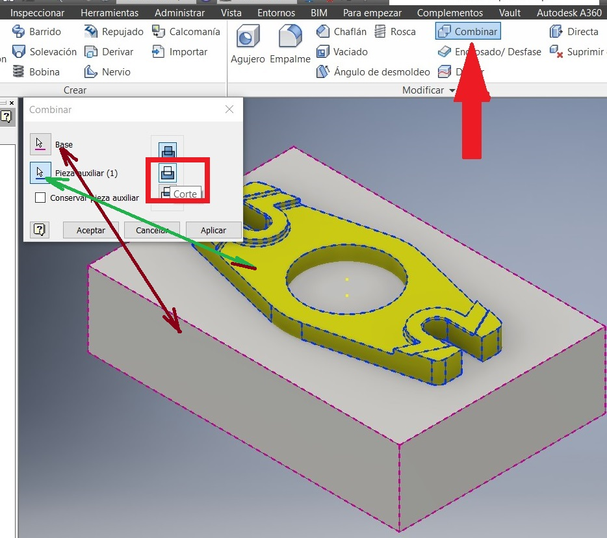Open the Herramientas ribbon tab

(x=110, y=13)
